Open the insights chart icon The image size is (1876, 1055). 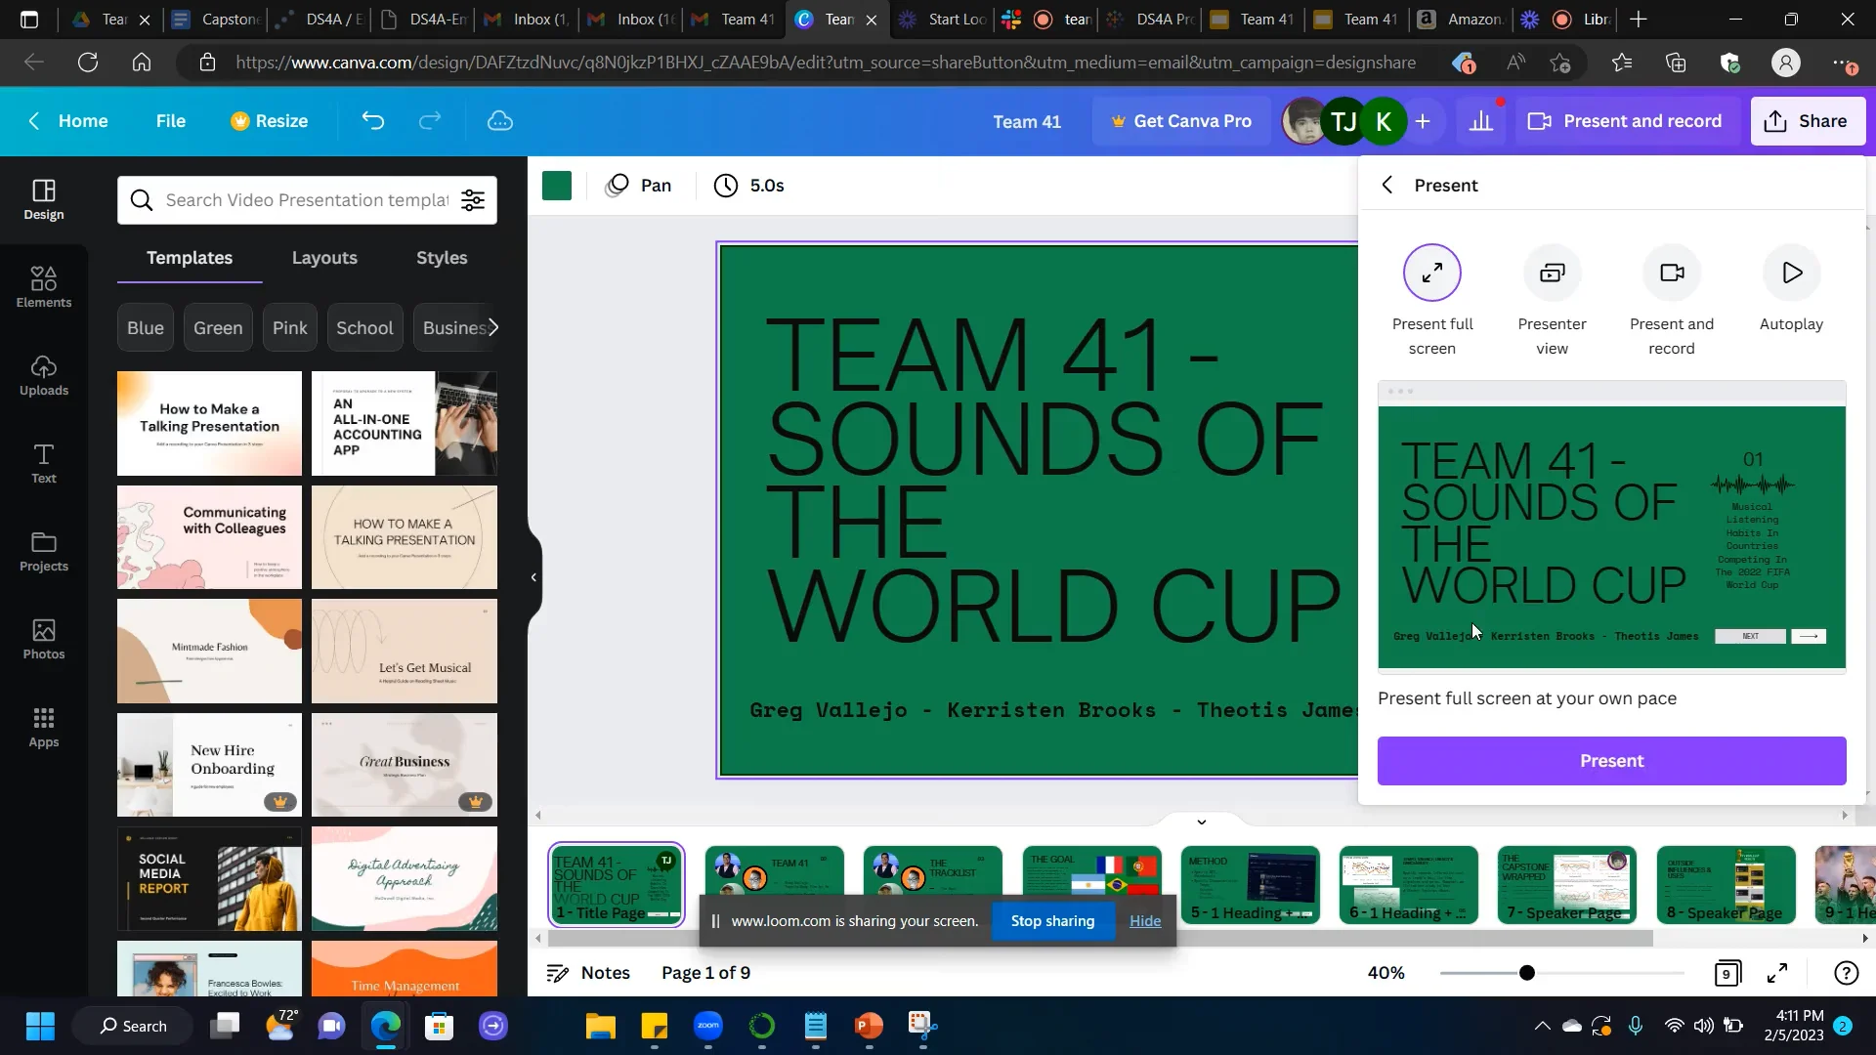coord(1481,121)
